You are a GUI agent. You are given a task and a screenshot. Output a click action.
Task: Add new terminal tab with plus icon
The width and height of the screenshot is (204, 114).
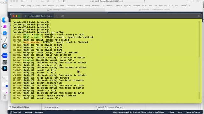click(x=57, y=16)
